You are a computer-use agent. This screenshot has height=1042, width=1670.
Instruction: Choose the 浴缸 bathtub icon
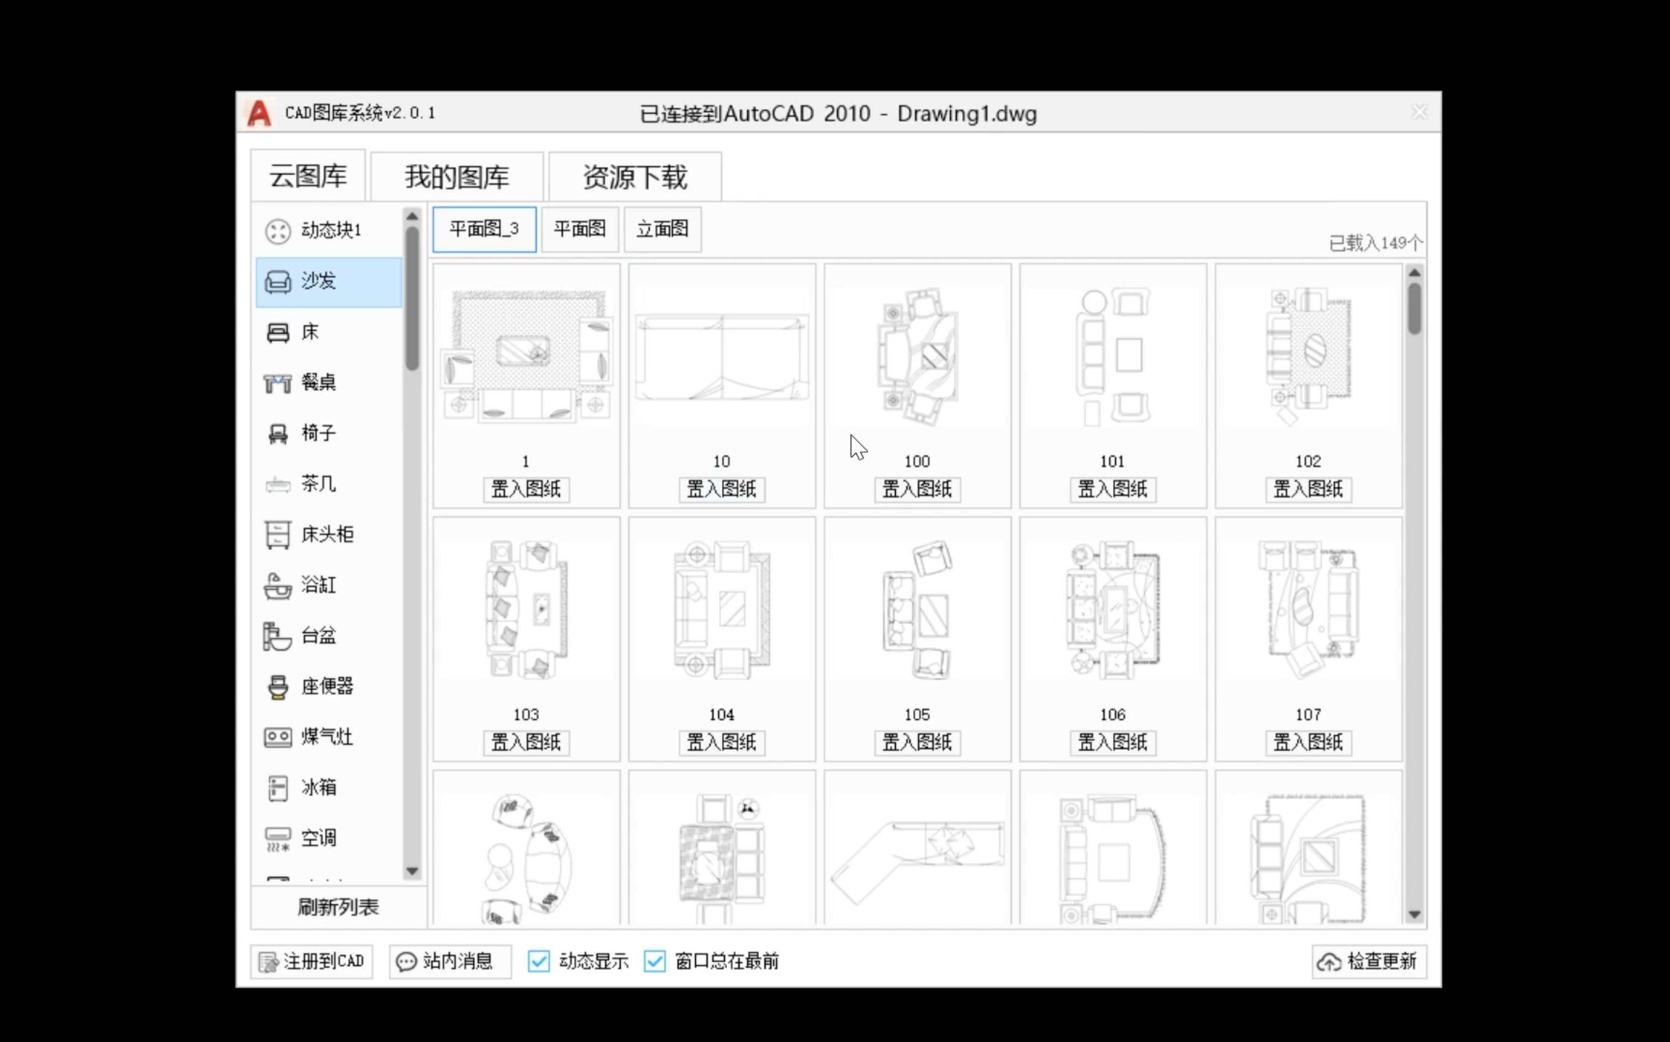(x=278, y=586)
